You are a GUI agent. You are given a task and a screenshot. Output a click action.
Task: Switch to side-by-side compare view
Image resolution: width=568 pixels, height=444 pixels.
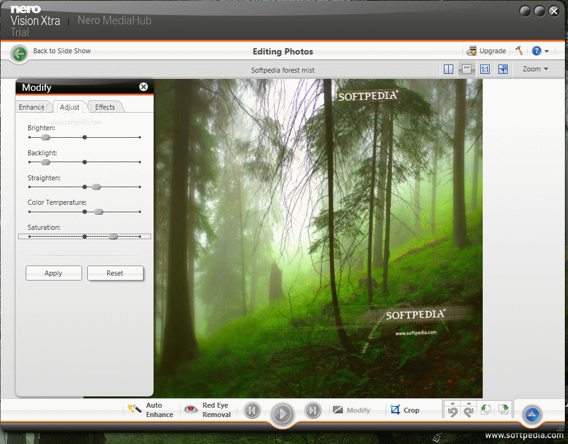tap(448, 69)
